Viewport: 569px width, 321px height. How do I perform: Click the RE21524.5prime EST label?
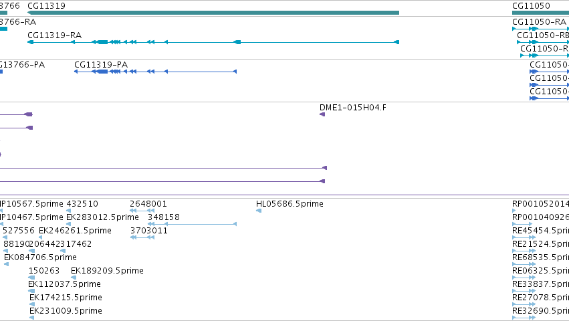click(x=540, y=244)
